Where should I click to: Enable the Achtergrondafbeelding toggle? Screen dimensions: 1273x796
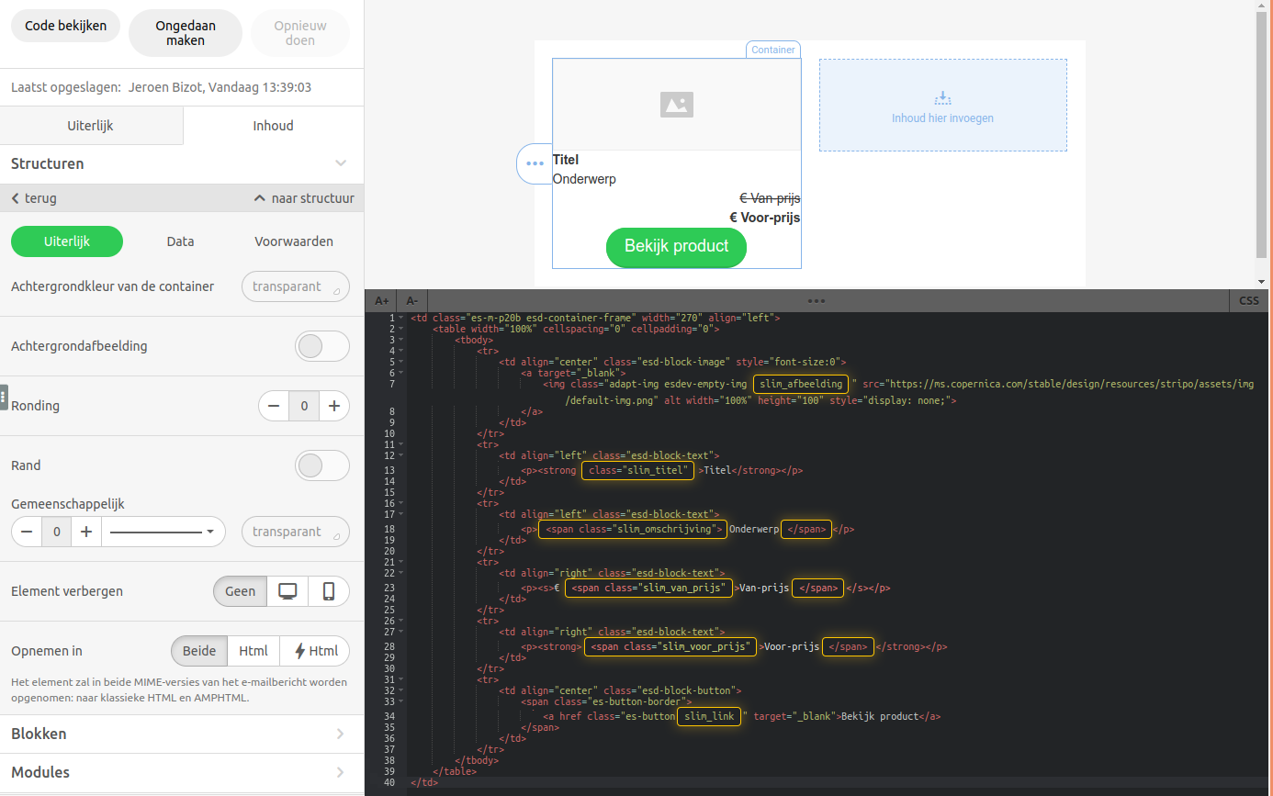pos(322,346)
